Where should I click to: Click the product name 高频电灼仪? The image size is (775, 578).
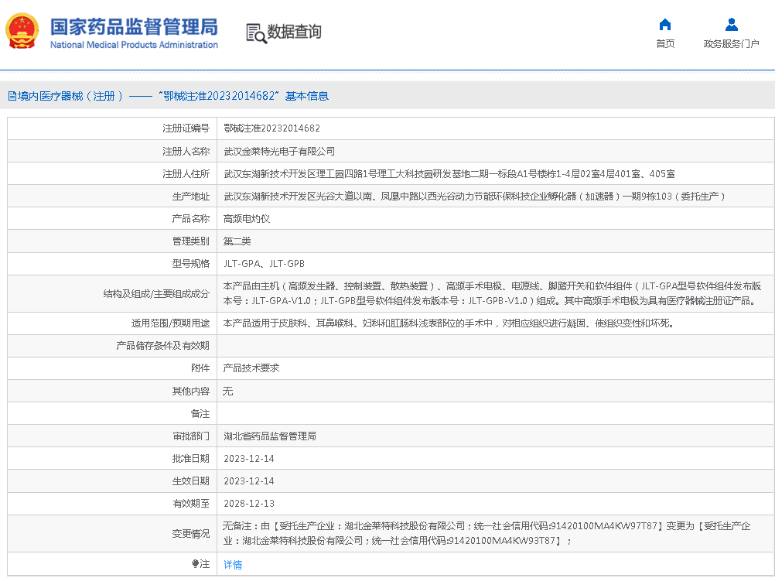pyautogui.click(x=247, y=219)
